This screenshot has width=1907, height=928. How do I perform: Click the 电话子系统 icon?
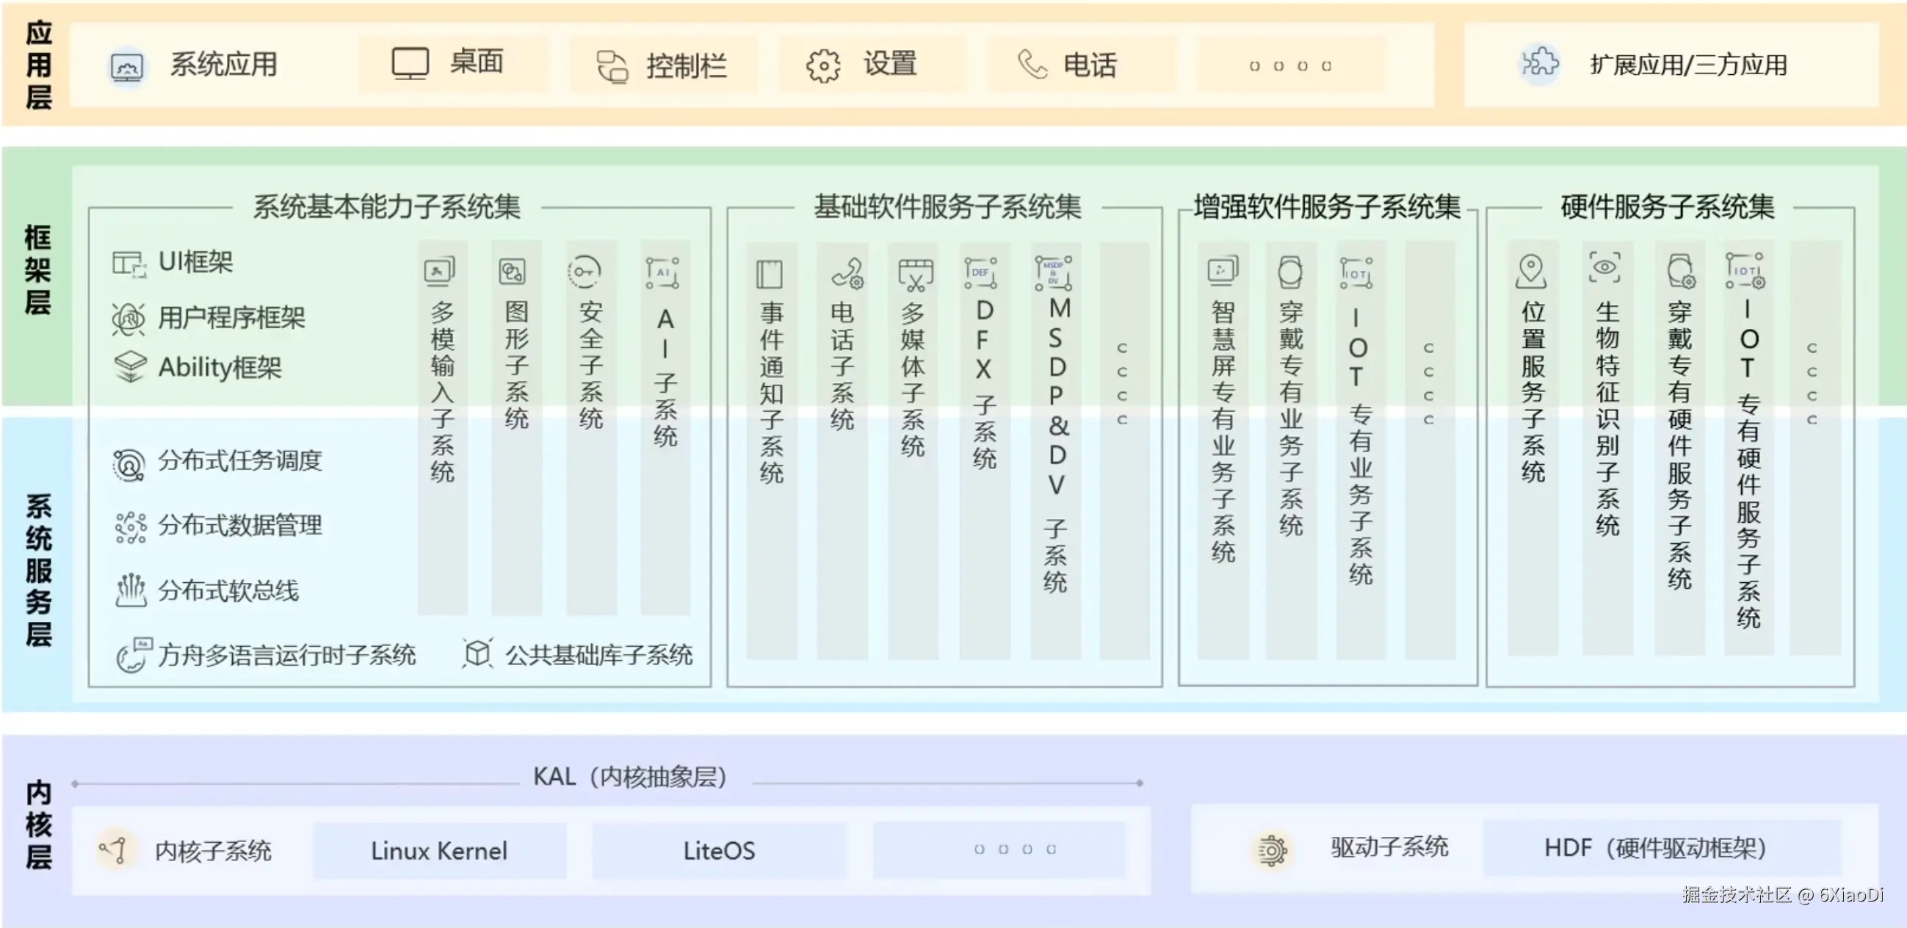point(847,273)
